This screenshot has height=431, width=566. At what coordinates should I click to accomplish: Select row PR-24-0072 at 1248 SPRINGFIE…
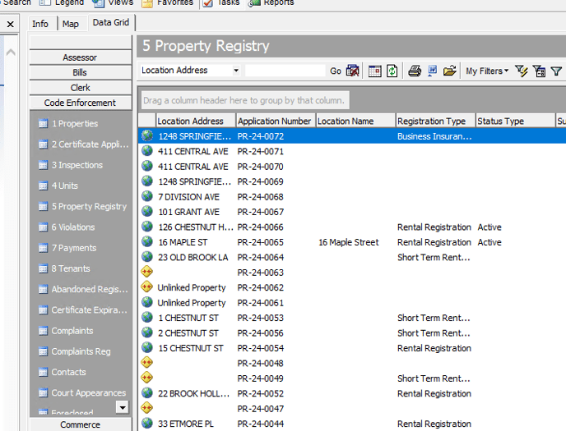tap(352, 136)
